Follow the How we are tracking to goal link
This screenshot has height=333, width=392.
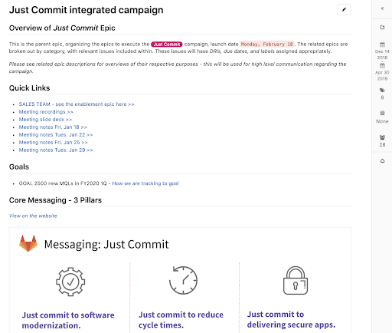click(145, 183)
